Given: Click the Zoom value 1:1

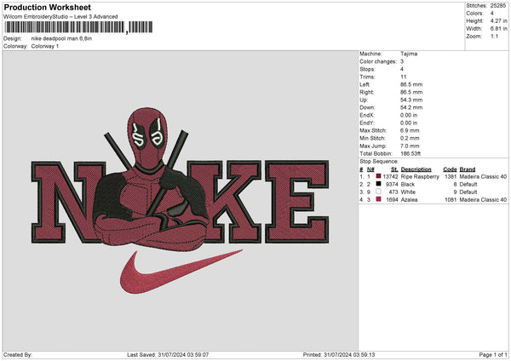Looking at the screenshot, I should pos(494,37).
